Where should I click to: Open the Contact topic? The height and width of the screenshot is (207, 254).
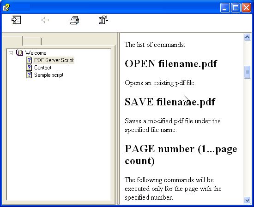click(x=43, y=68)
